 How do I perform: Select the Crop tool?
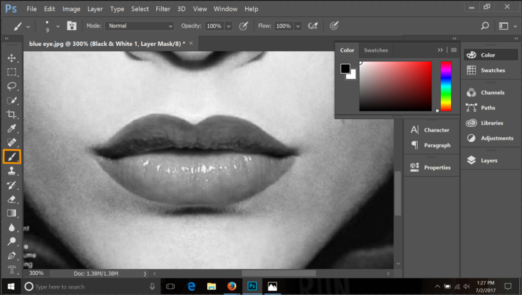click(12, 114)
